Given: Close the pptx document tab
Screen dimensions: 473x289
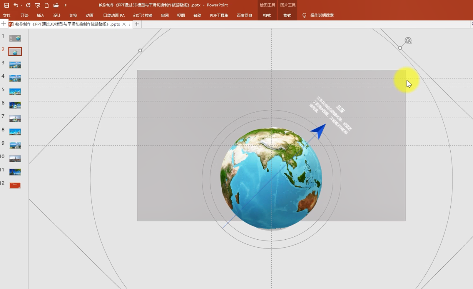Looking at the screenshot, I should [x=124, y=24].
